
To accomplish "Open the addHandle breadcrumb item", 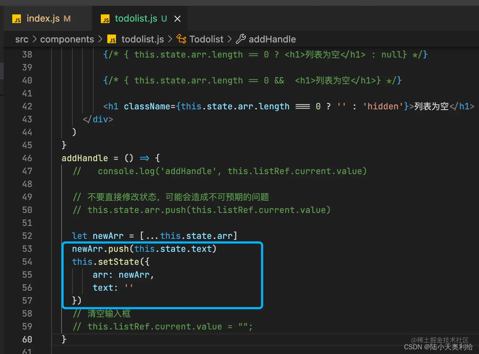I will [x=272, y=39].
